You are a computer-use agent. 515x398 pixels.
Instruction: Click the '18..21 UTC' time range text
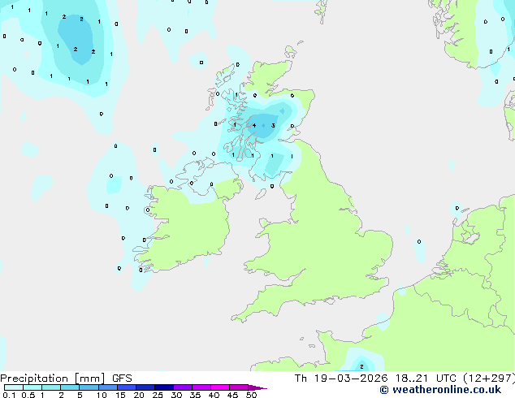(426, 379)
